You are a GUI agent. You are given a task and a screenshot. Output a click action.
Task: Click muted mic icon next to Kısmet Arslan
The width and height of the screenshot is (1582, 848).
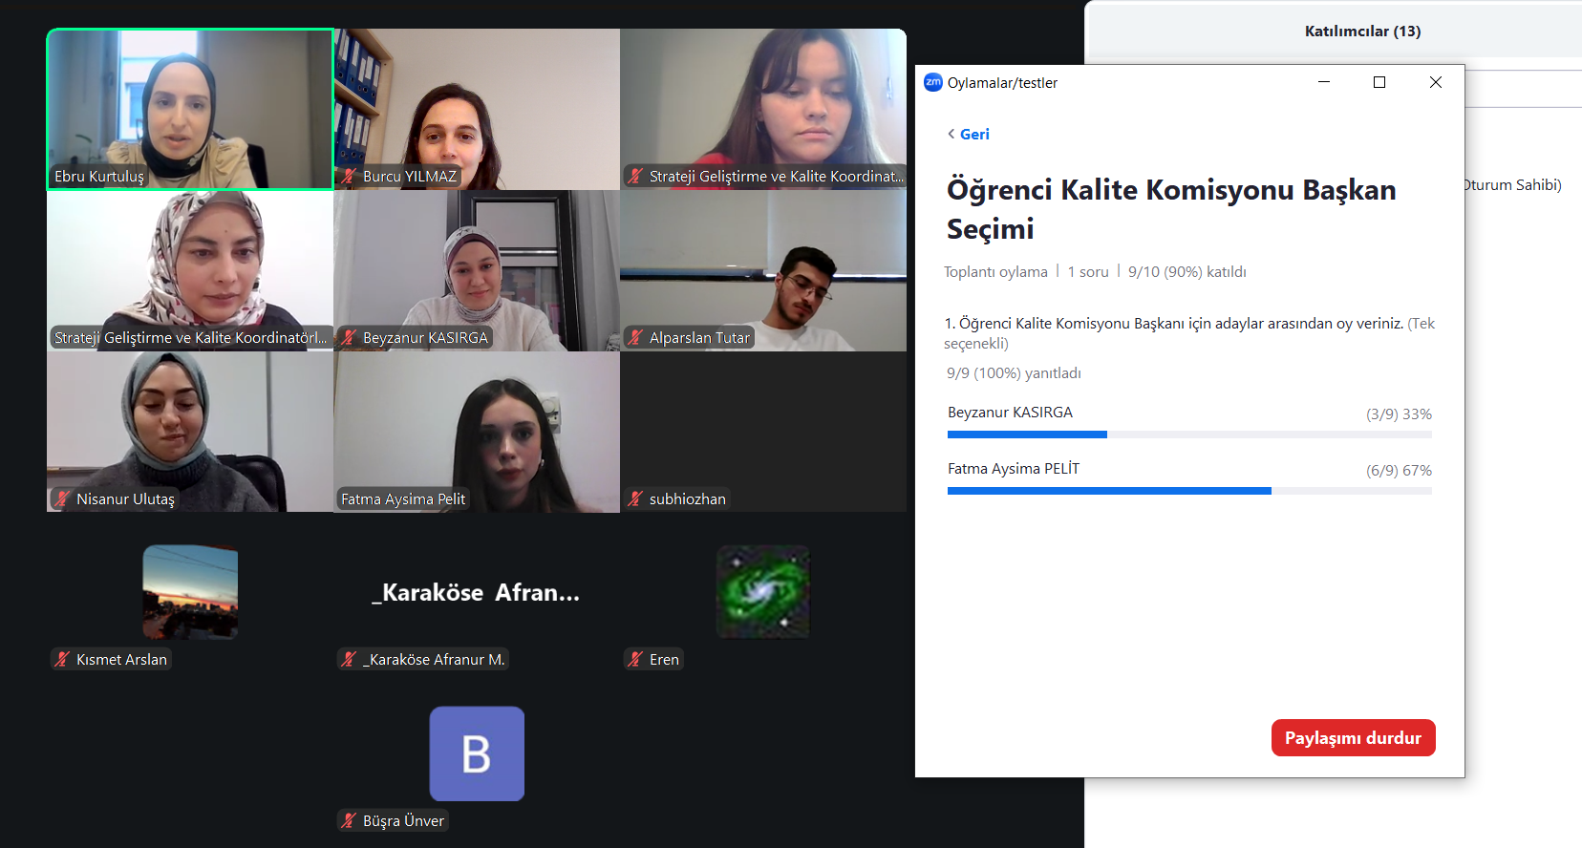63,659
